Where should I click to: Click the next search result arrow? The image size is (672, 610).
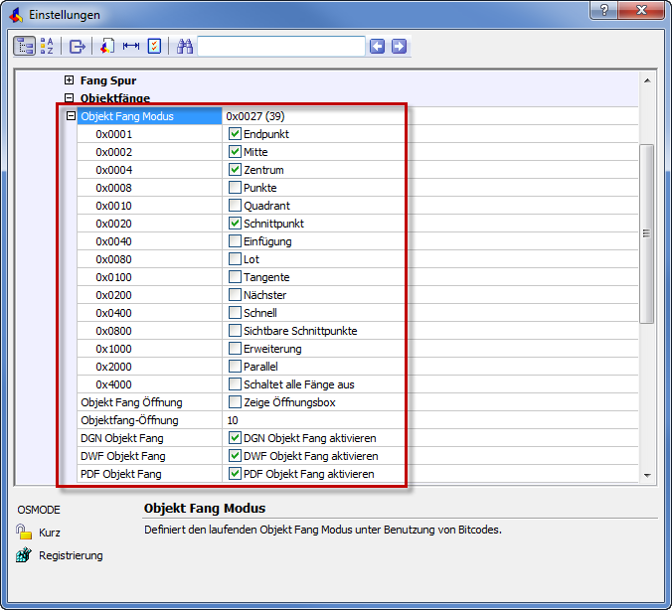pos(398,46)
